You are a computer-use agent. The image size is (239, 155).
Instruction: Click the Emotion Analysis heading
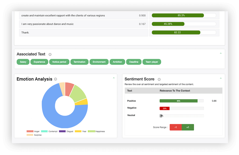click(35, 79)
